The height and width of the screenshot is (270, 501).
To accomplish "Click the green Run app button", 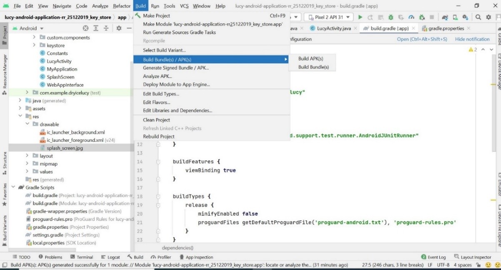I will coord(361,17).
